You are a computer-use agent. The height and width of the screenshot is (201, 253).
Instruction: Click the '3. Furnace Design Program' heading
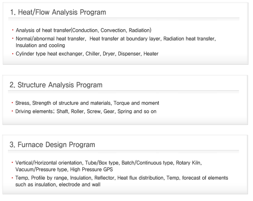tap(52, 145)
